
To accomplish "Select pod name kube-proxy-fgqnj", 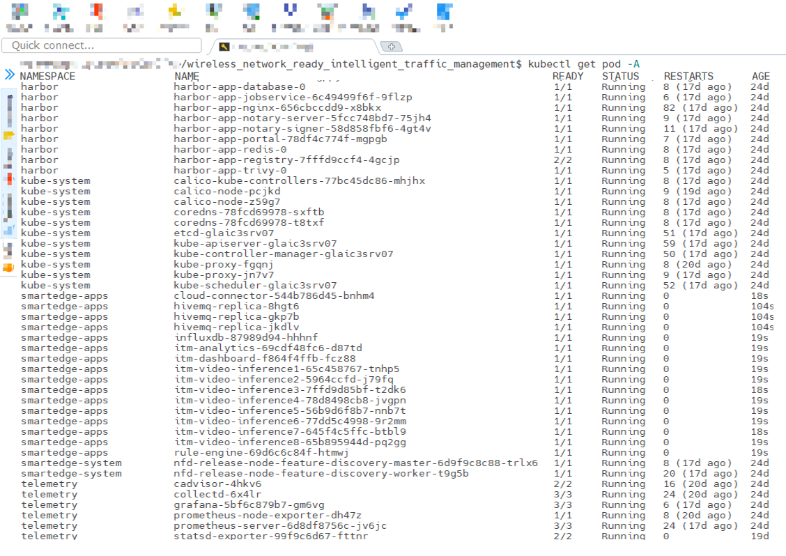I will coord(224,265).
